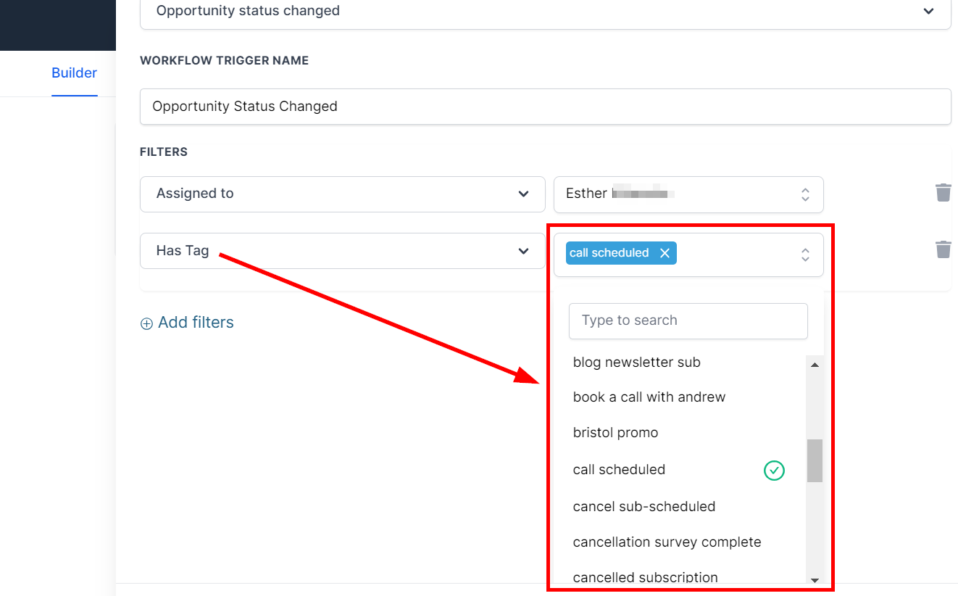Toggle the tag selector expand arrows

[804, 254]
